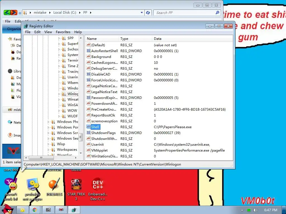Click the tree pane vertical scrollbar thumb
The width and height of the screenshot is (286, 214).
tap(81, 137)
